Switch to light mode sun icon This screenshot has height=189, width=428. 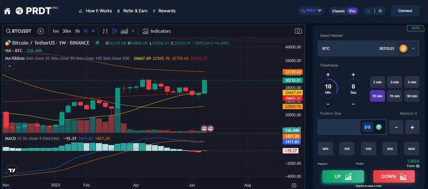[x=380, y=11]
